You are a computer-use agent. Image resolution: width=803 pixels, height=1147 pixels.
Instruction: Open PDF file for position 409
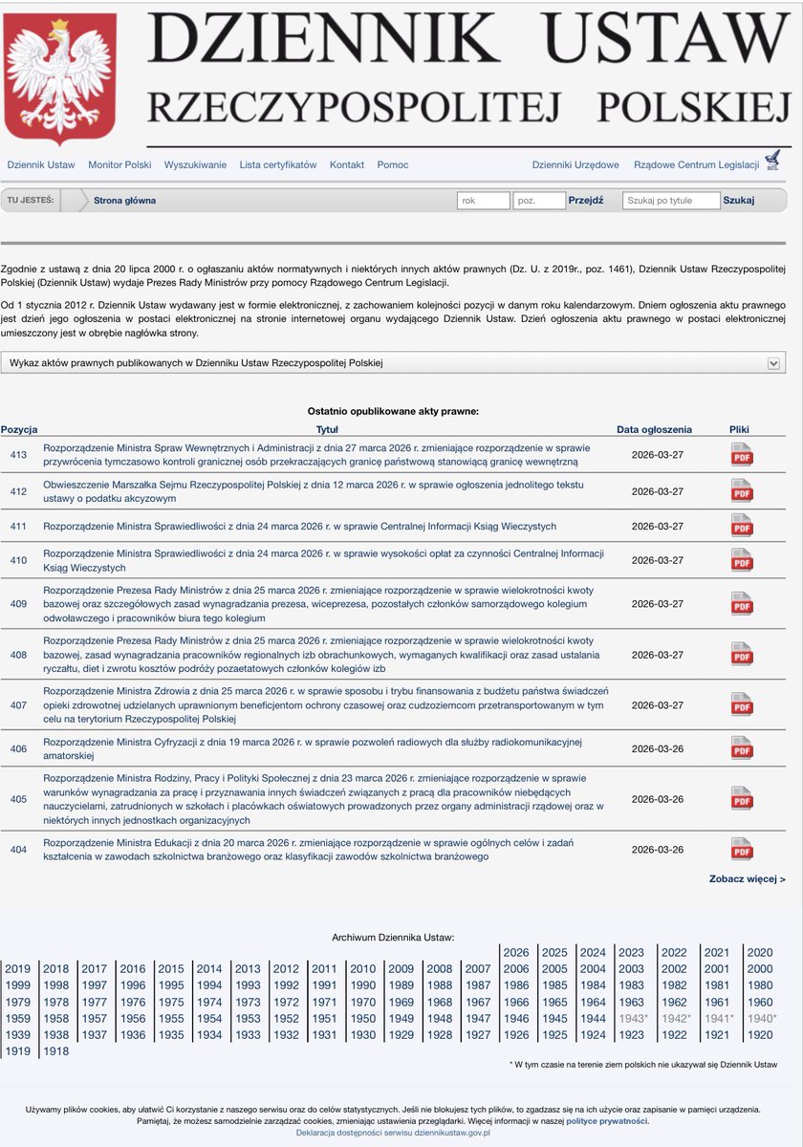pyautogui.click(x=742, y=604)
